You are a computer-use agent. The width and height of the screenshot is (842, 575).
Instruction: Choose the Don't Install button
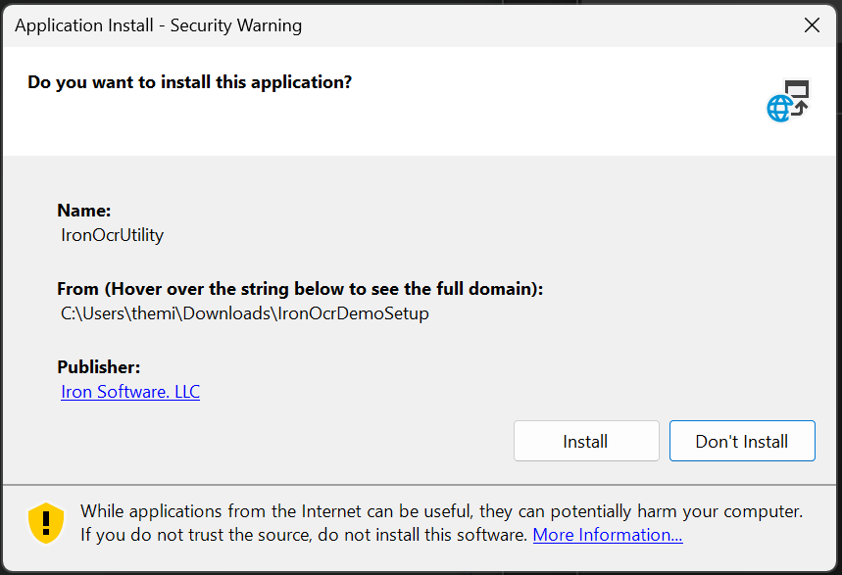click(x=742, y=441)
